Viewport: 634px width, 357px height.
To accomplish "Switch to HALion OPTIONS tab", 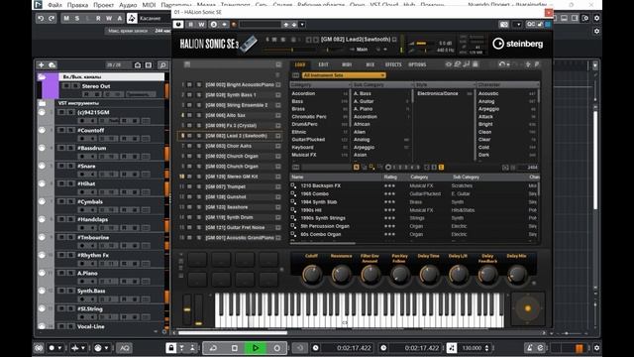I will pyautogui.click(x=417, y=64).
